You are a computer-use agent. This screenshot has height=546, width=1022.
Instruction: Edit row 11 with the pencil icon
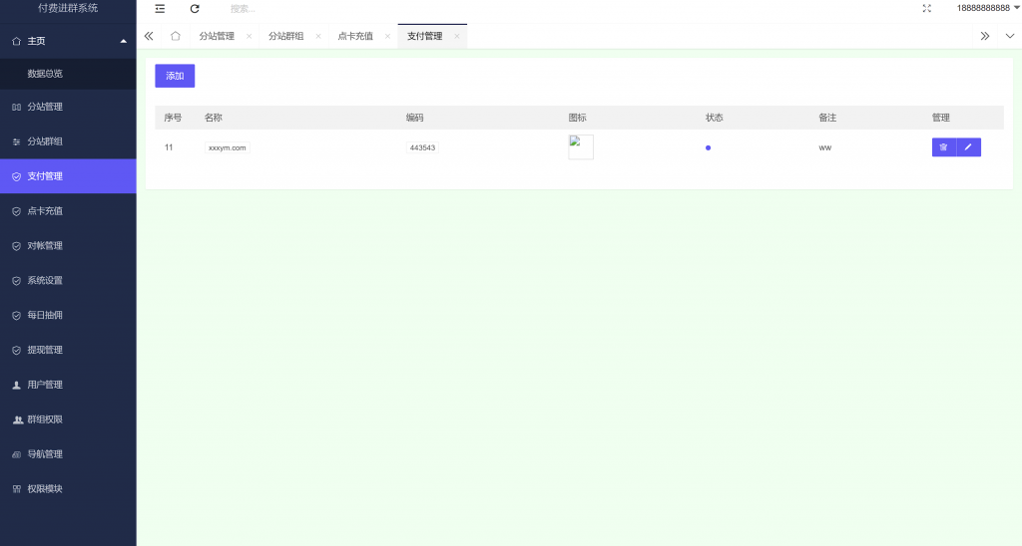(968, 147)
